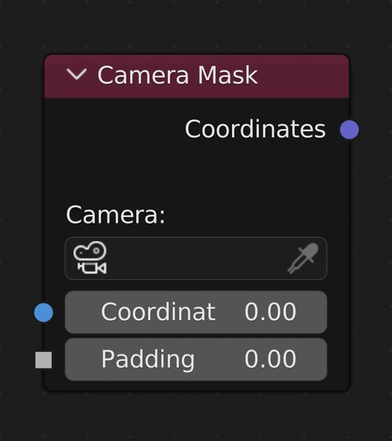
Task: Click the purple Coordinates output socket
Action: [x=349, y=130]
